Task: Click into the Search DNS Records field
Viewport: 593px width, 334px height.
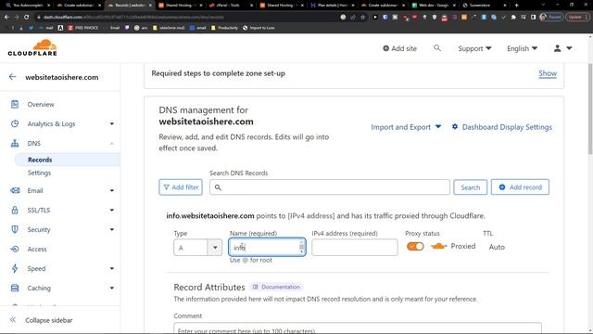Action: 330,187
